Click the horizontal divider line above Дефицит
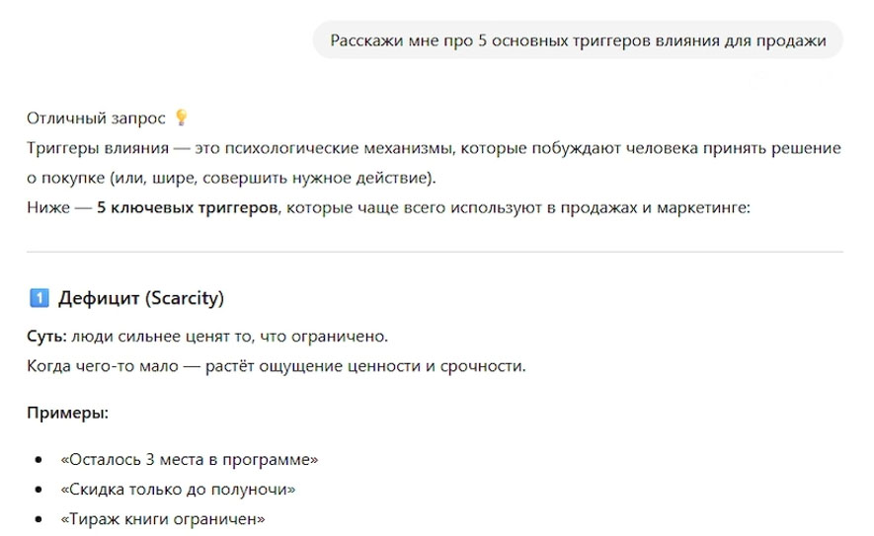874x536 pixels. [435, 252]
